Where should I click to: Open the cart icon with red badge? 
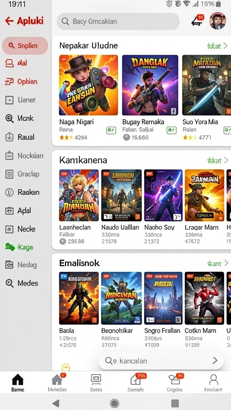[197, 21]
